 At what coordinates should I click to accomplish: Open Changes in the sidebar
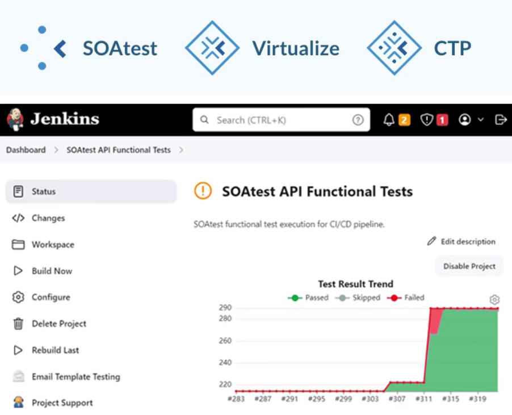[x=48, y=218]
